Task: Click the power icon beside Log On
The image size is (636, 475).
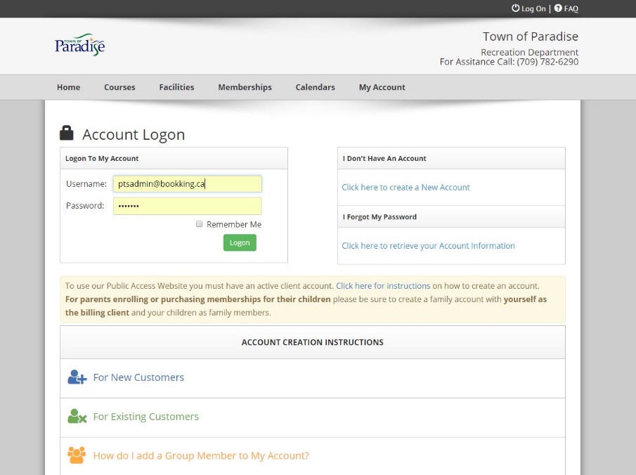Action: (x=515, y=8)
